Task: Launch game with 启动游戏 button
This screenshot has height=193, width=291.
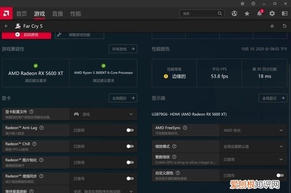Action: [x=26, y=35]
